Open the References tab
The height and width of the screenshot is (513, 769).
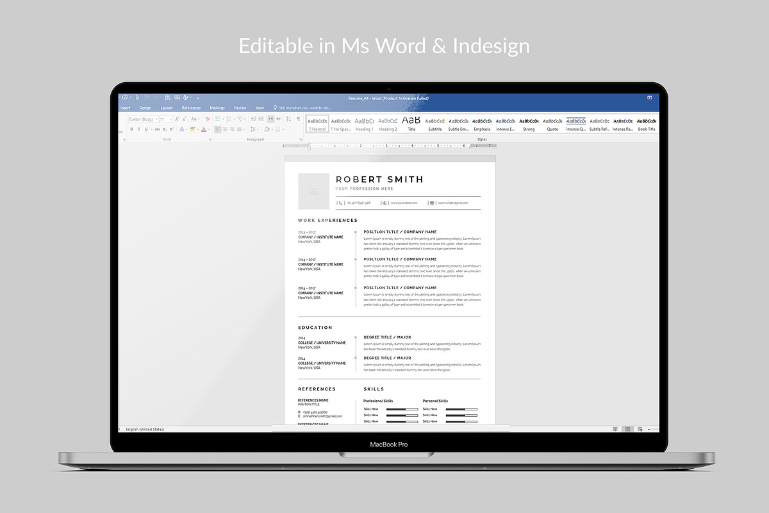click(191, 108)
